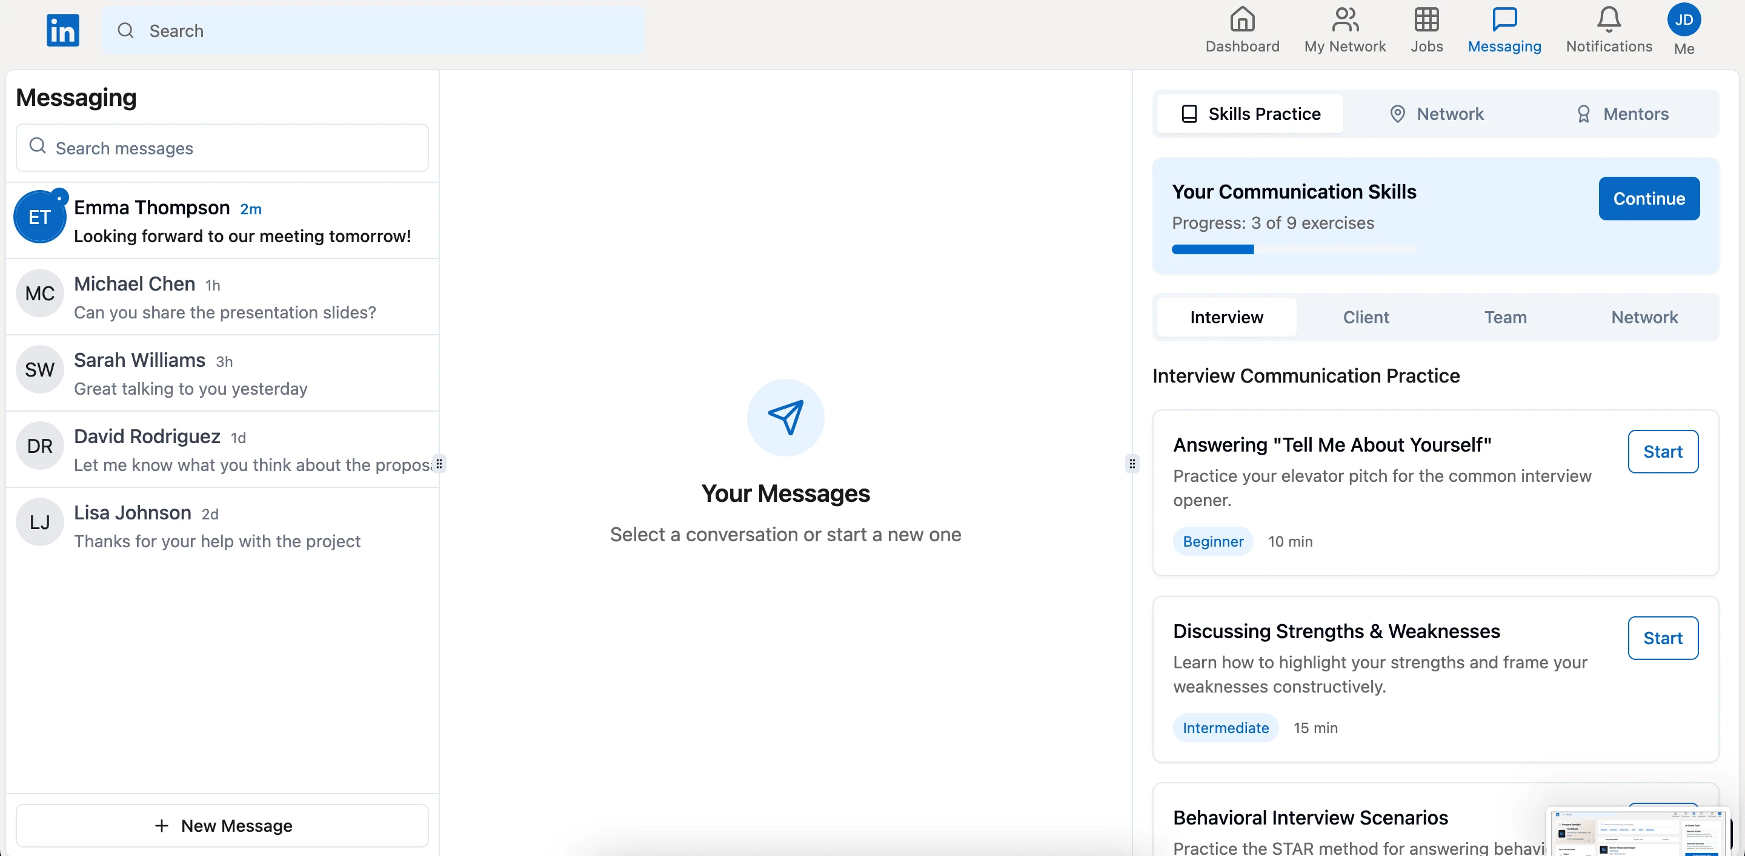The width and height of the screenshot is (1745, 856).
Task: Select the Interview practice category tab
Action: 1226,317
